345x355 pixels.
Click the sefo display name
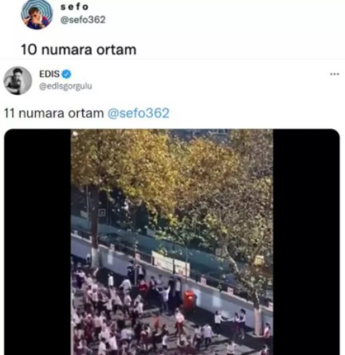74,7
